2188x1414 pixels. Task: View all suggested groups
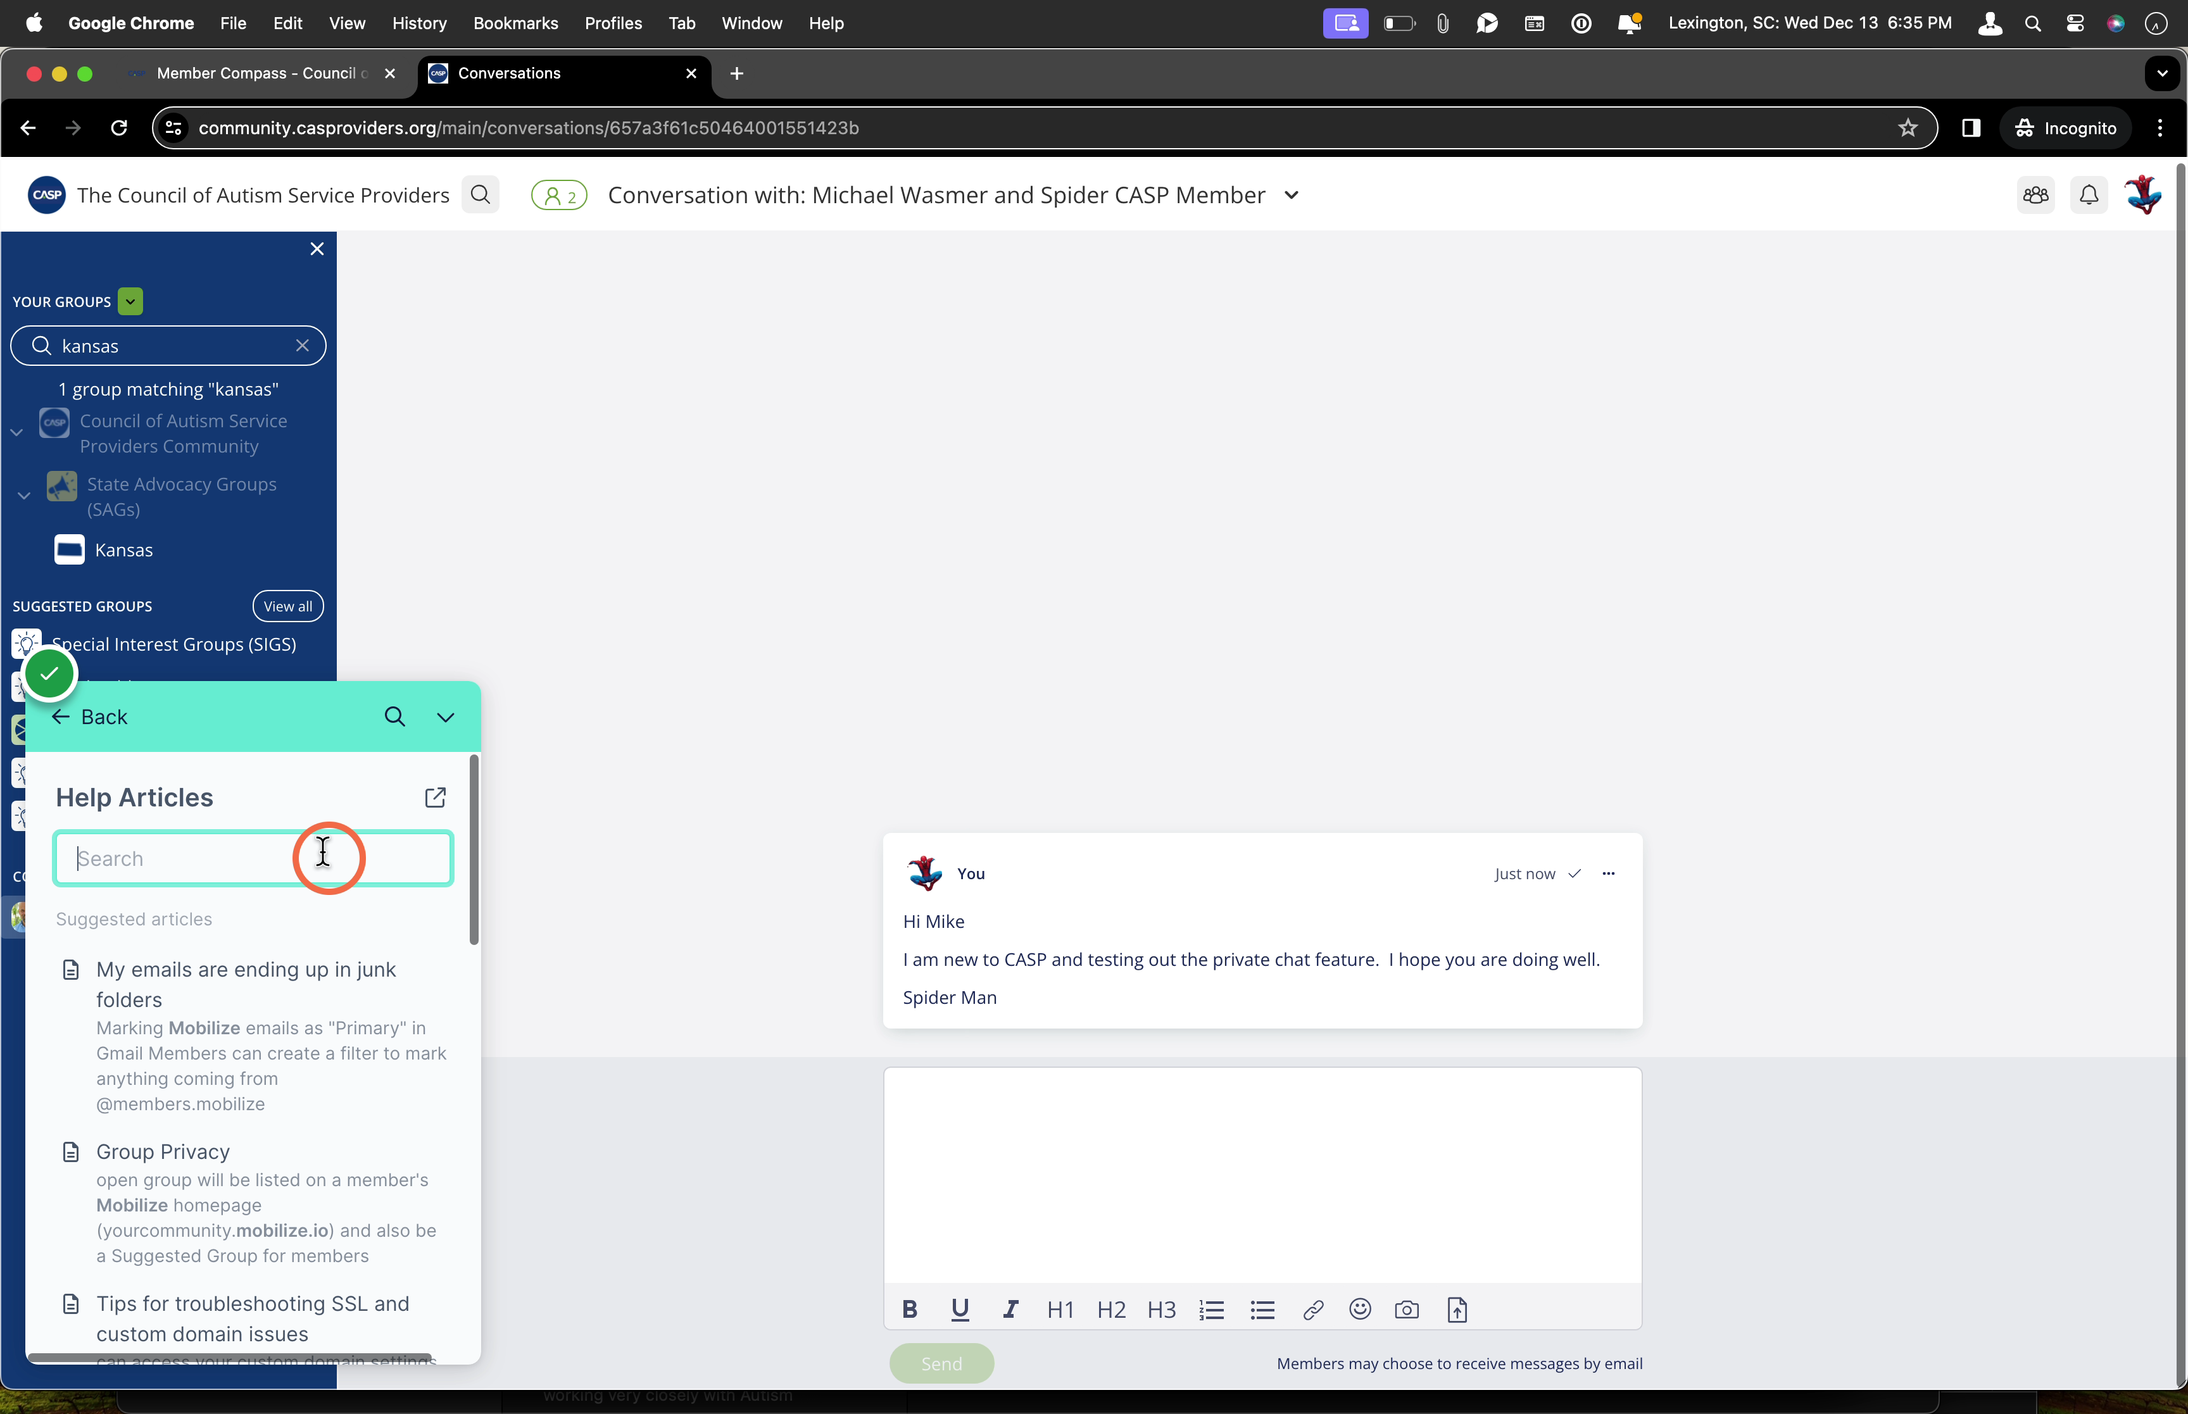point(287,606)
